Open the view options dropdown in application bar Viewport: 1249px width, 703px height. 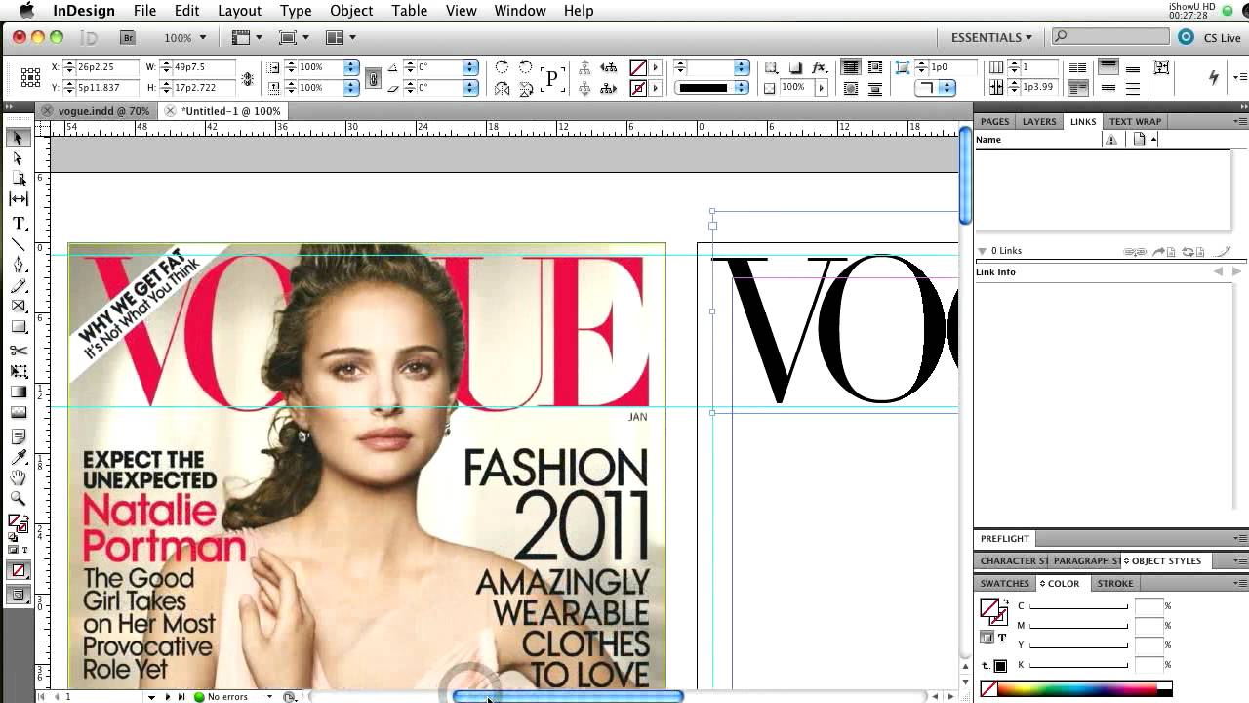[248, 37]
